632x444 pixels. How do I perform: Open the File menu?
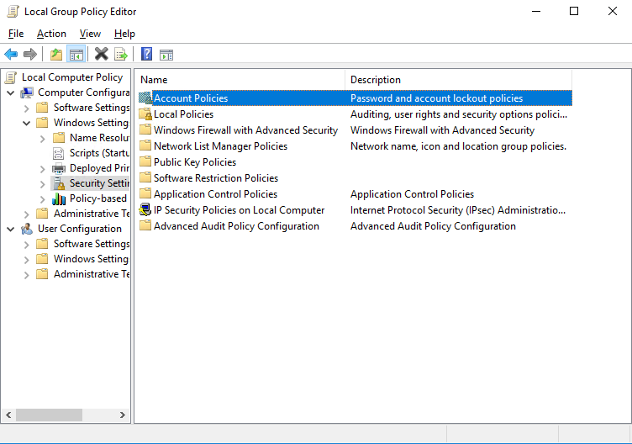[16, 34]
